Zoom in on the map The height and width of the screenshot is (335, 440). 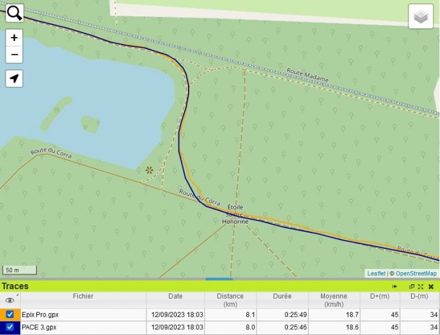tap(14, 38)
